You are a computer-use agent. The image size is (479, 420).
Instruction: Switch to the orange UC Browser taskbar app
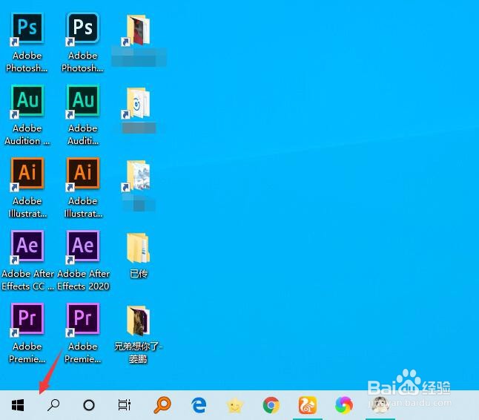click(x=307, y=405)
